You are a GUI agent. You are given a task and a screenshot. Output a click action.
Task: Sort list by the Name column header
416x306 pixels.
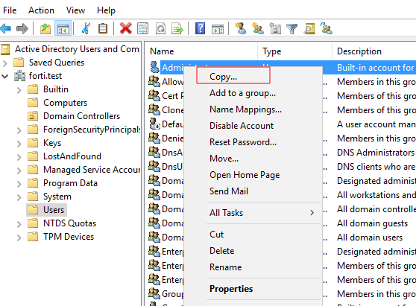coord(201,51)
